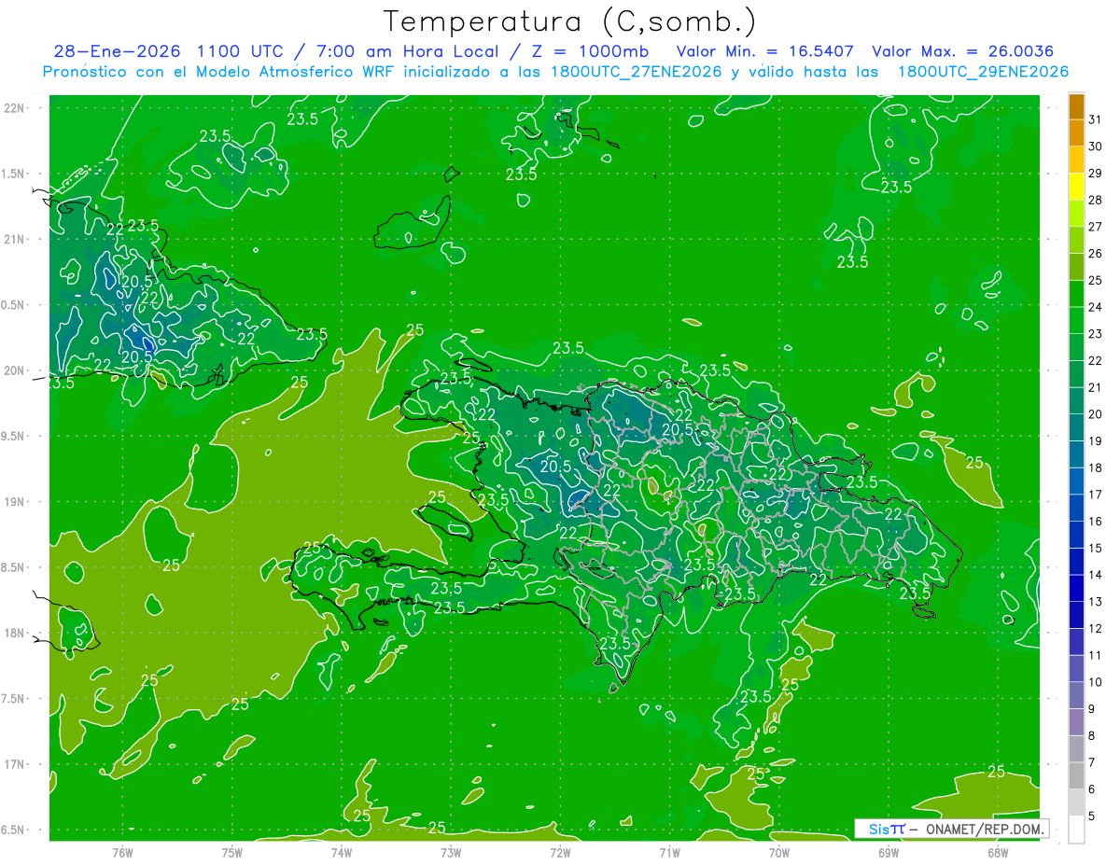Click the "70W" longitude axis label
This screenshot has height=865, width=1120.
click(779, 853)
